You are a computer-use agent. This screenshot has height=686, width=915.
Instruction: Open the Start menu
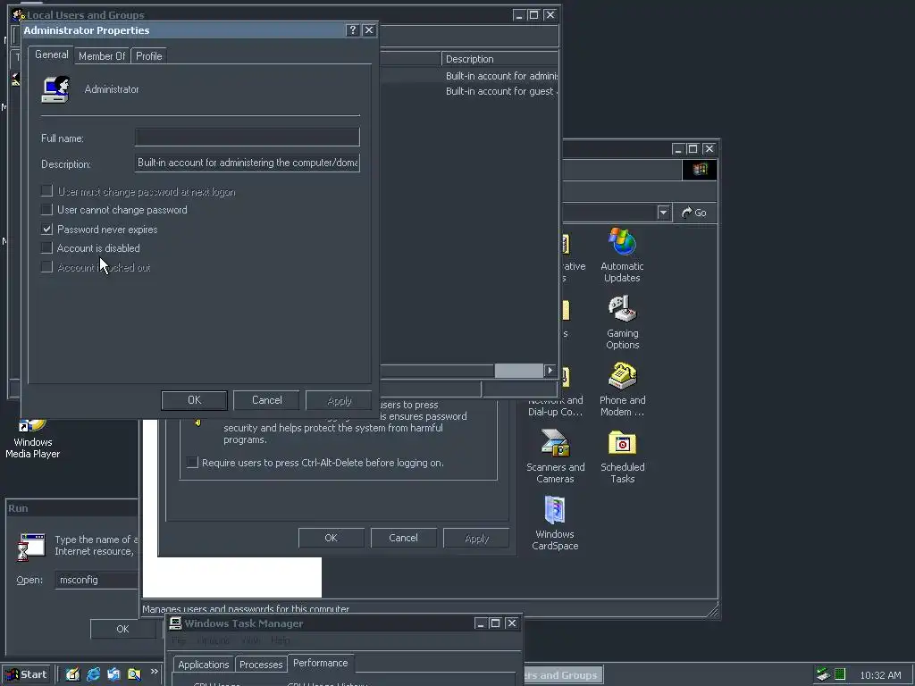[x=28, y=674]
